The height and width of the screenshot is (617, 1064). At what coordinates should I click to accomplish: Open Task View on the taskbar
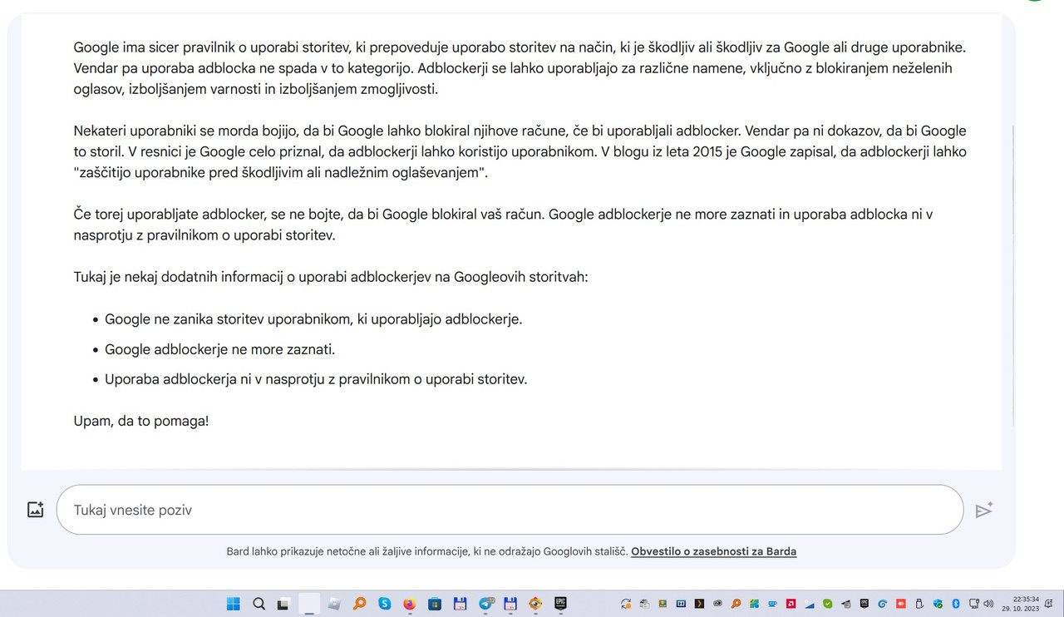coord(283,604)
